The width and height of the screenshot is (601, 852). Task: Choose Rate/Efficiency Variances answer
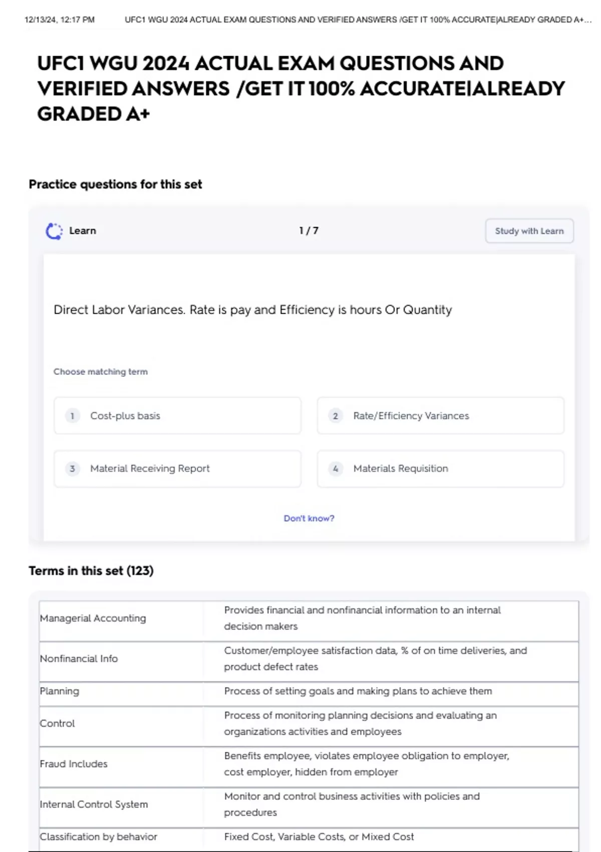440,416
